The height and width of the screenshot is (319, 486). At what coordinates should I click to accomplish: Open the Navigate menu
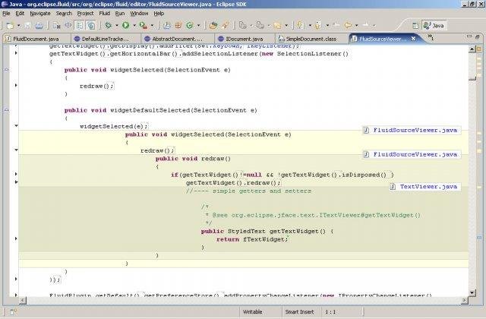coord(40,13)
